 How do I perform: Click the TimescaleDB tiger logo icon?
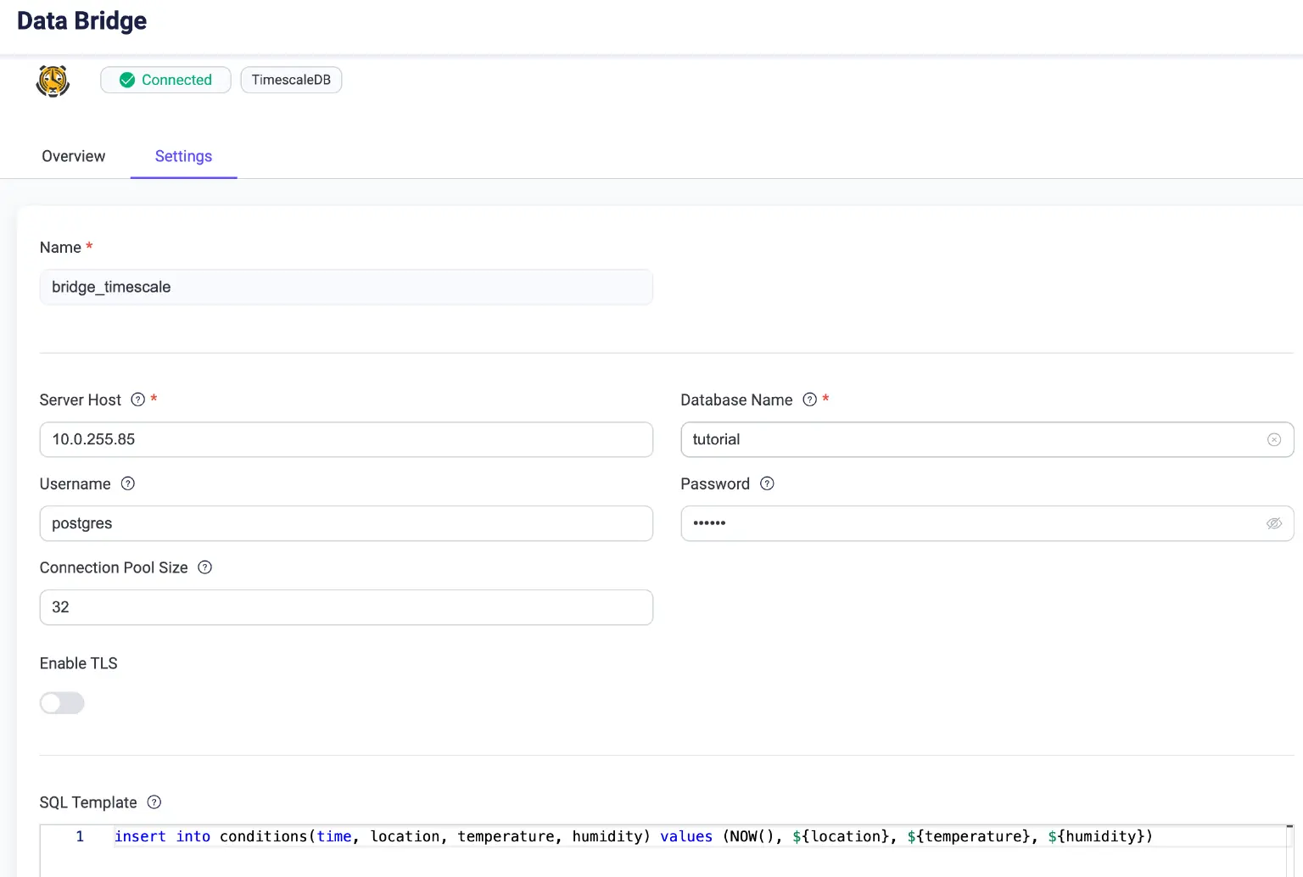click(x=53, y=81)
